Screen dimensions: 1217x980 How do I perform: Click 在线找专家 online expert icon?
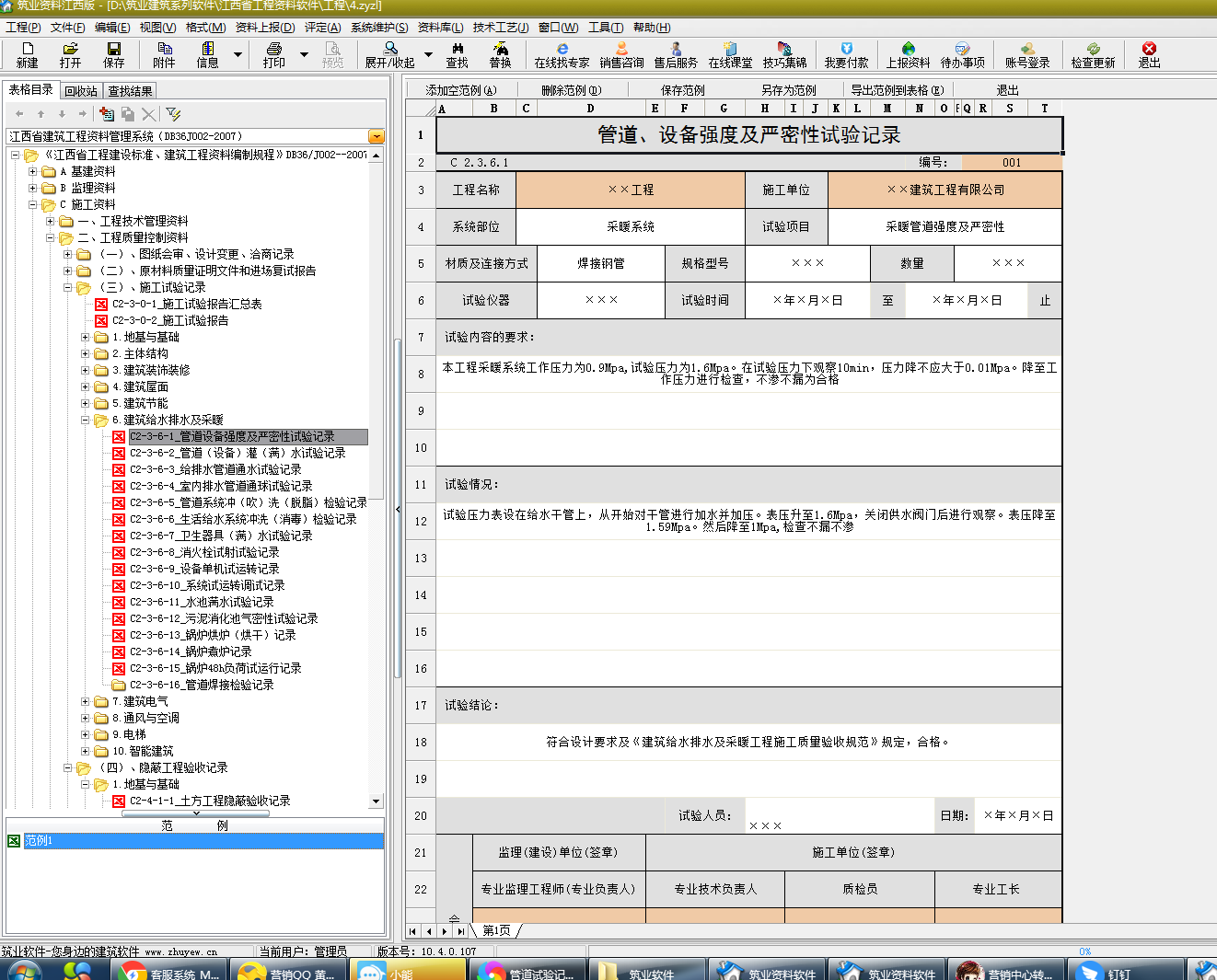pos(562,54)
